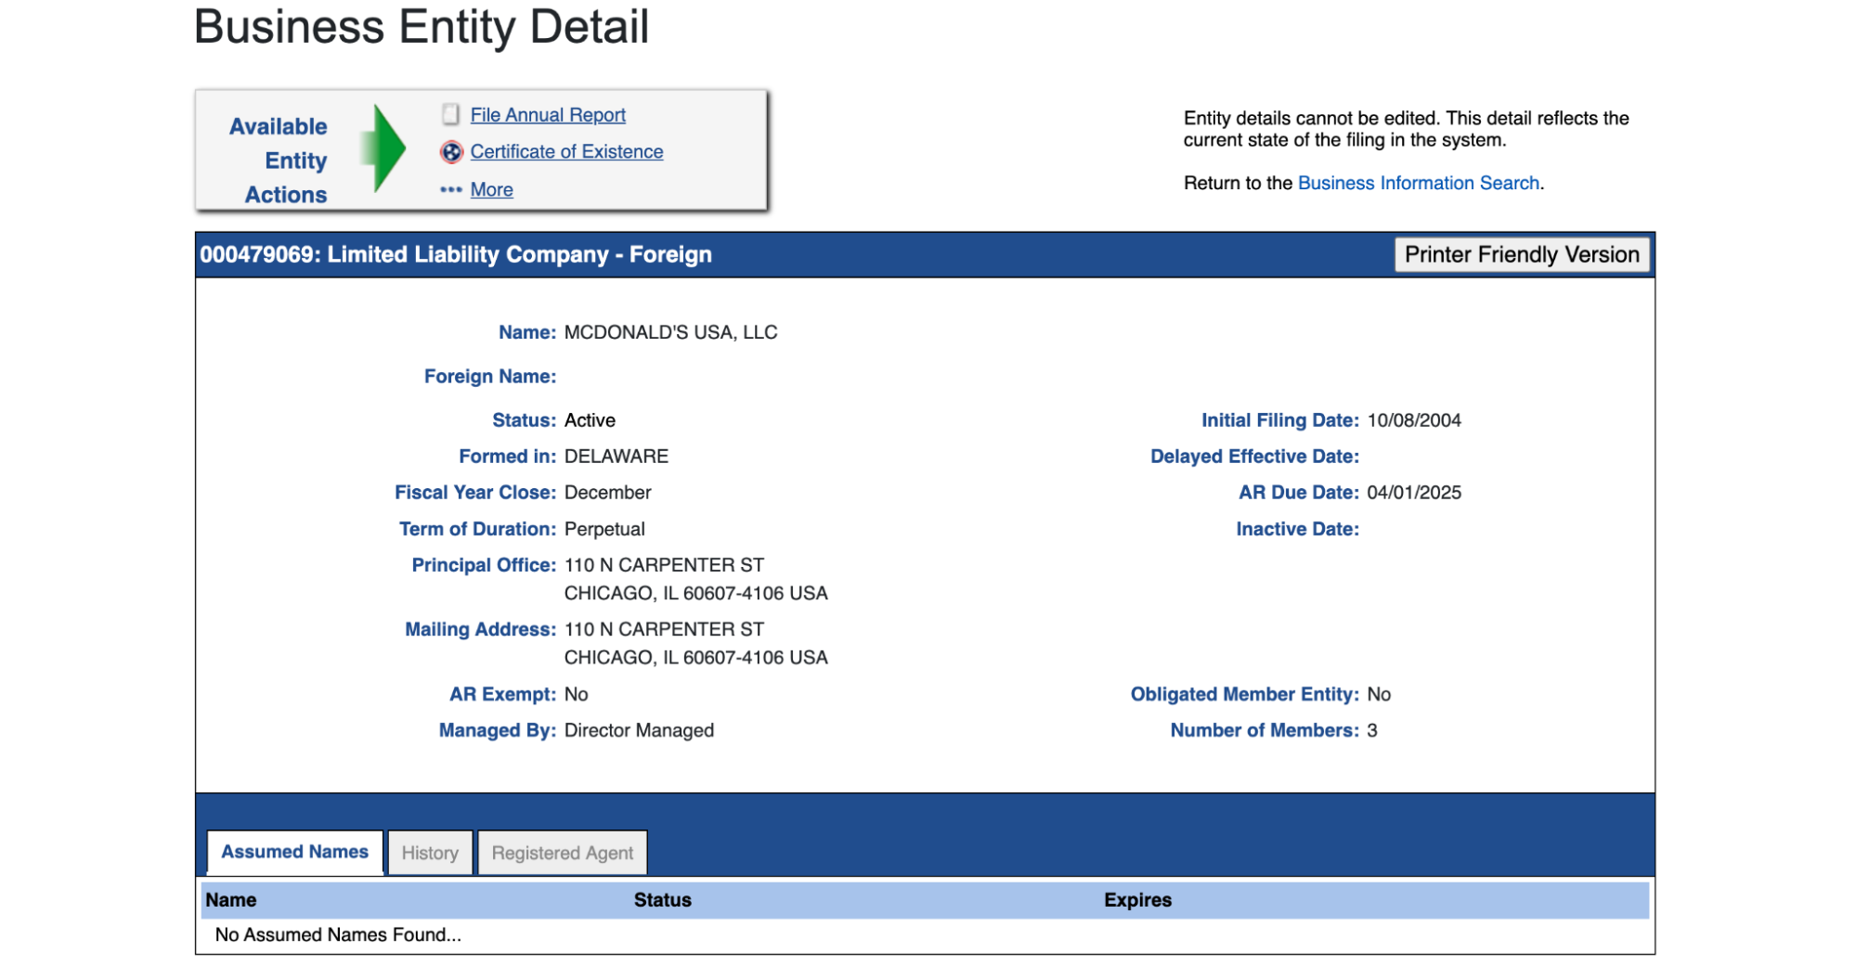Click the three-dots icon beside More
The width and height of the screenshot is (1856, 965).
(x=451, y=189)
